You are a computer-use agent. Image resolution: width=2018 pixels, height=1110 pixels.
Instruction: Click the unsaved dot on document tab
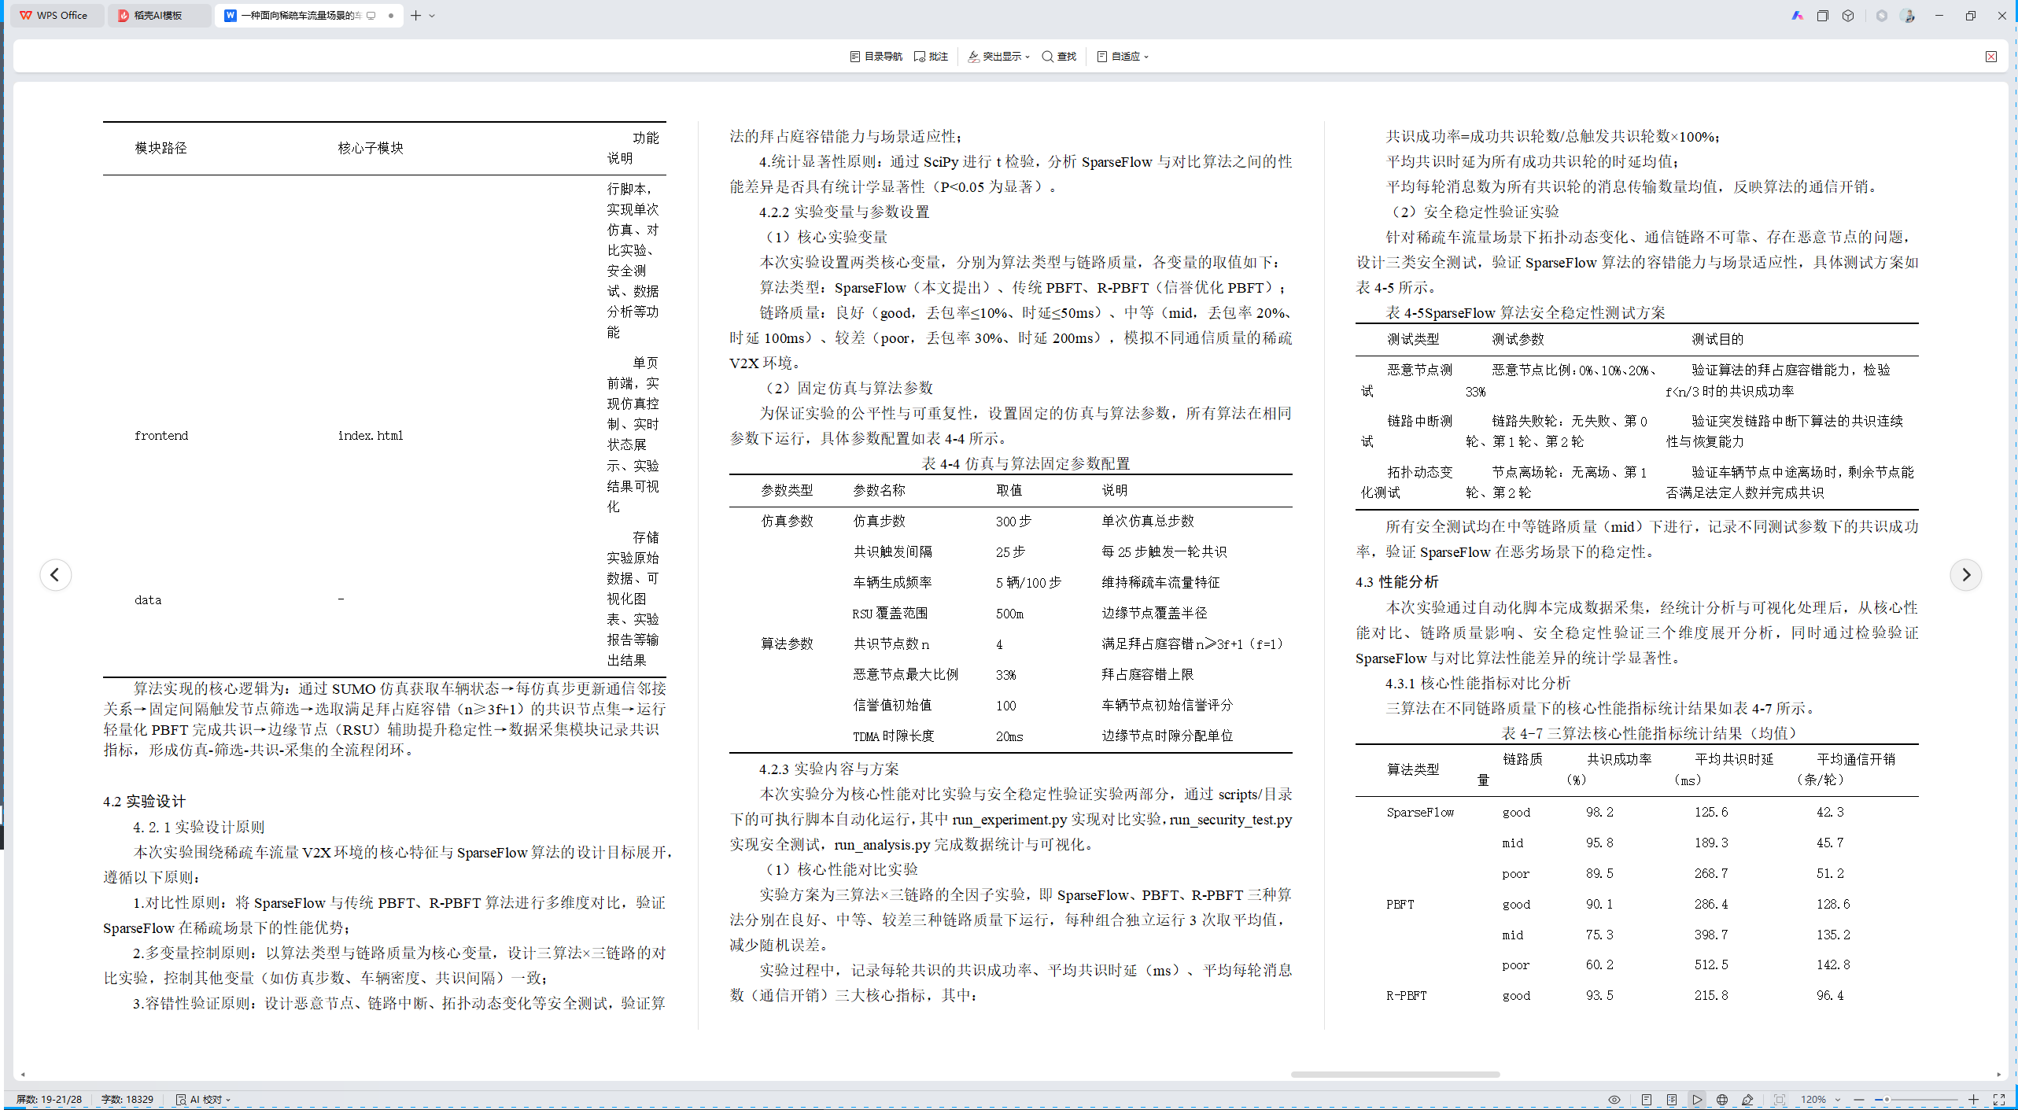pyautogui.click(x=391, y=15)
